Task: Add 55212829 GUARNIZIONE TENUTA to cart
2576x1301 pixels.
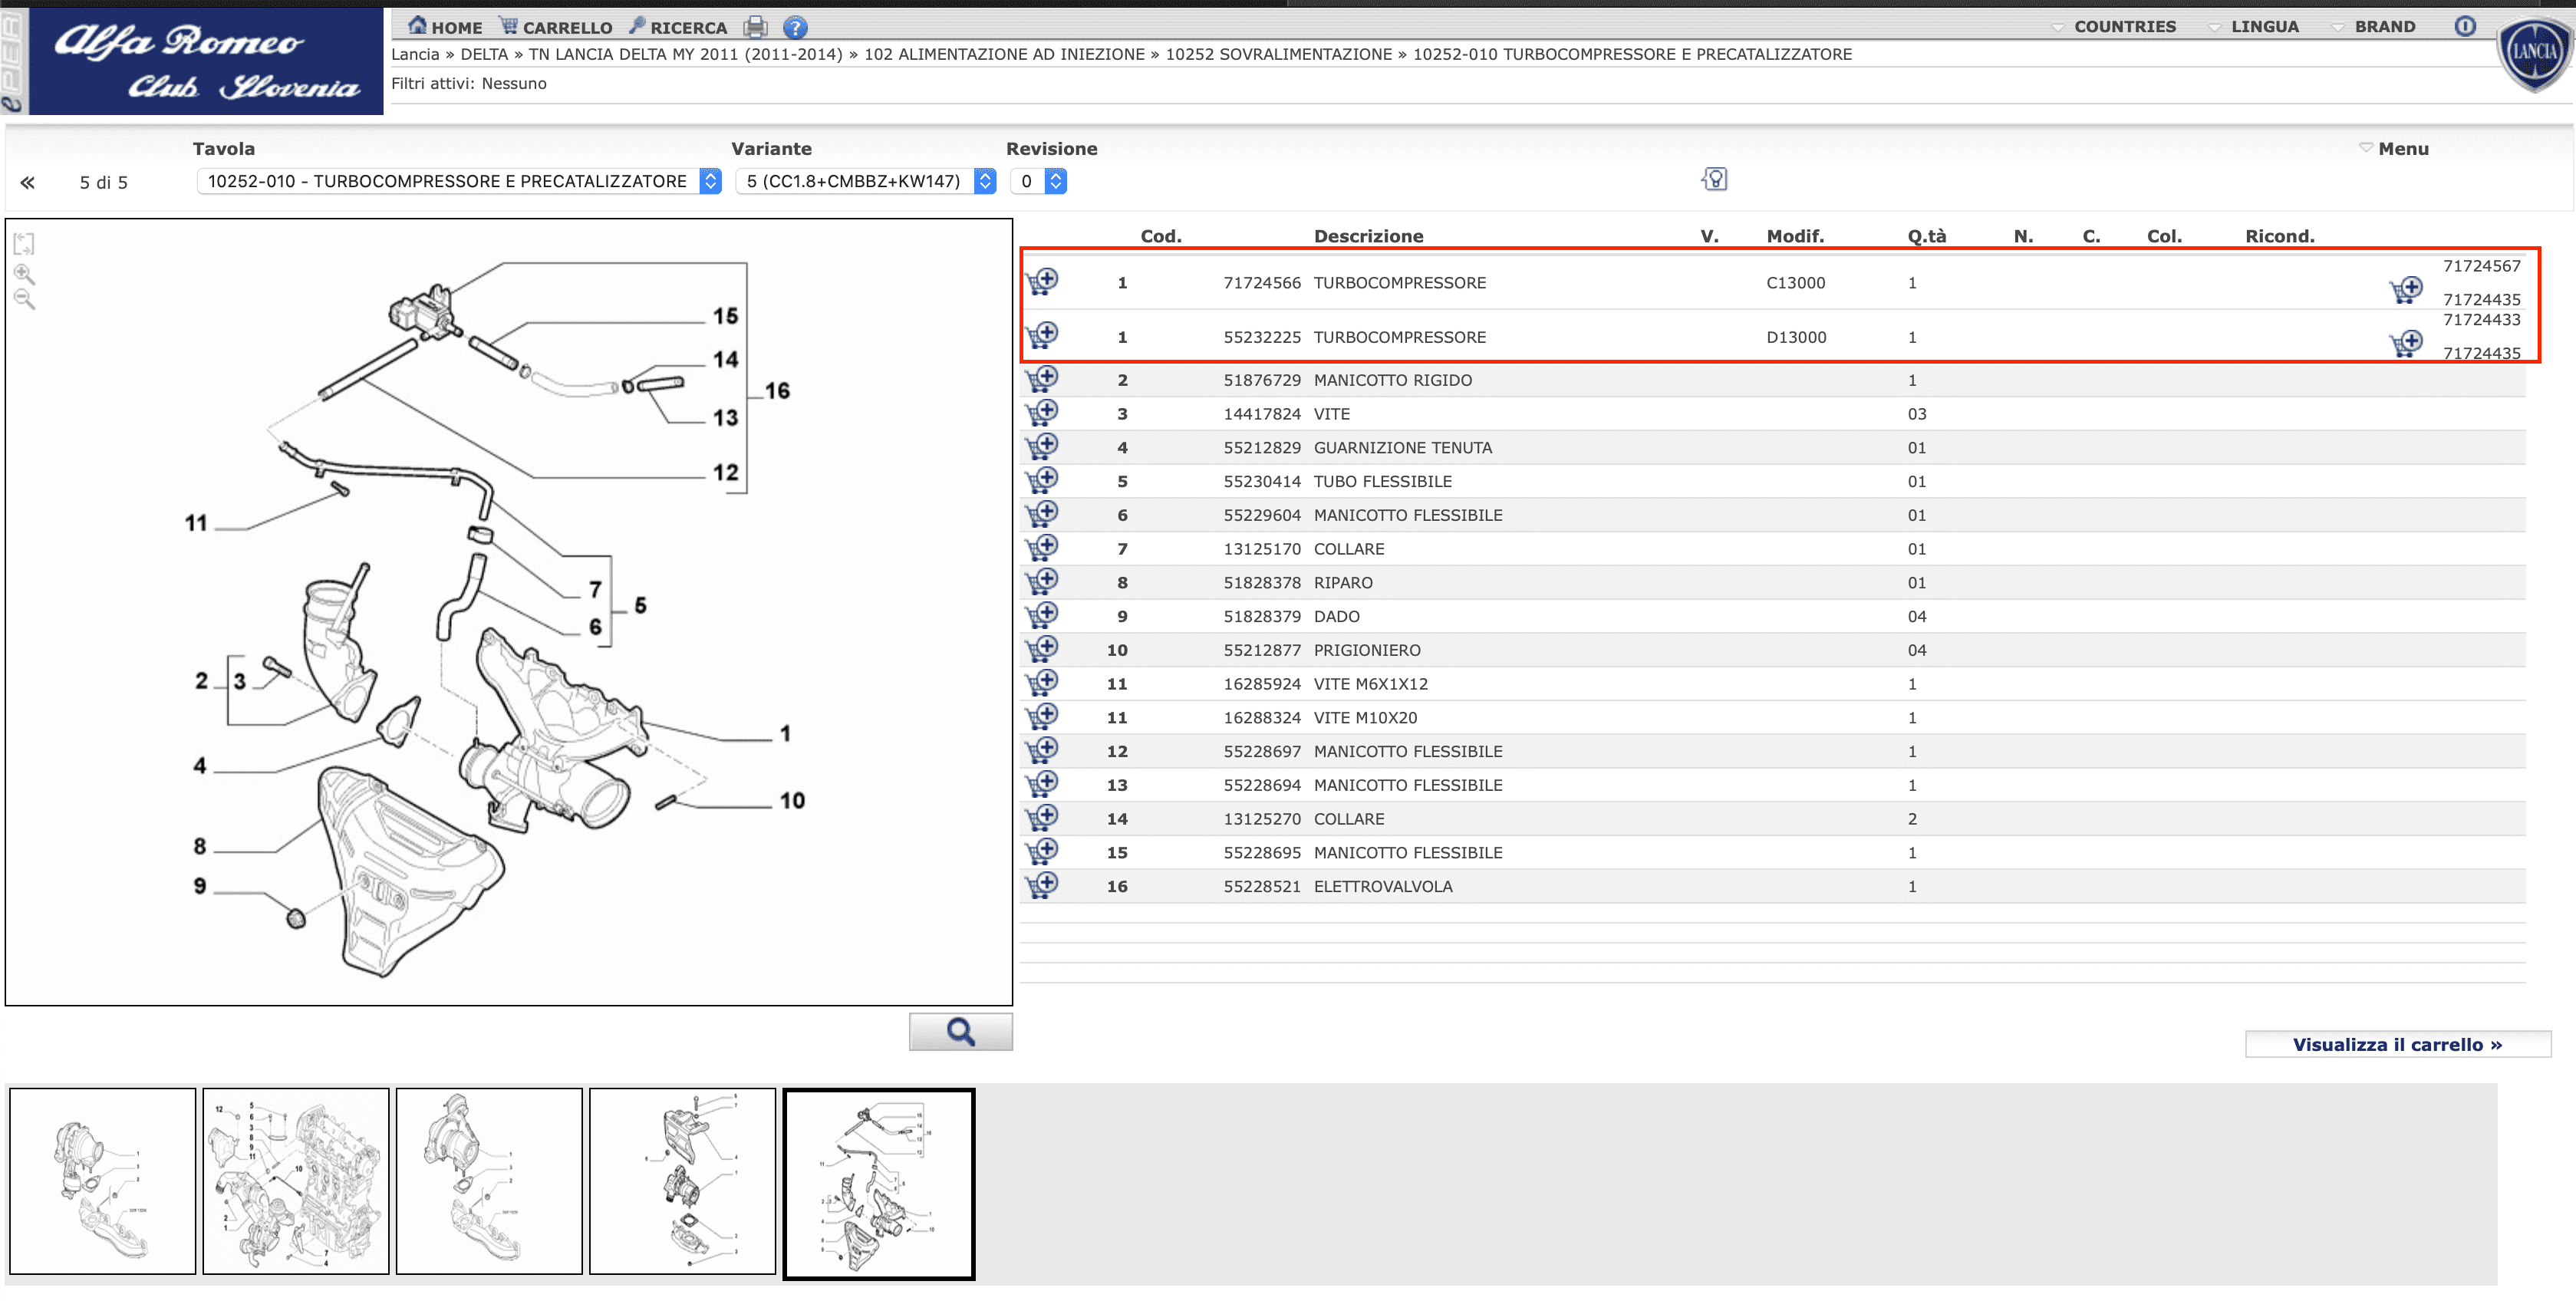Action: click(1042, 447)
